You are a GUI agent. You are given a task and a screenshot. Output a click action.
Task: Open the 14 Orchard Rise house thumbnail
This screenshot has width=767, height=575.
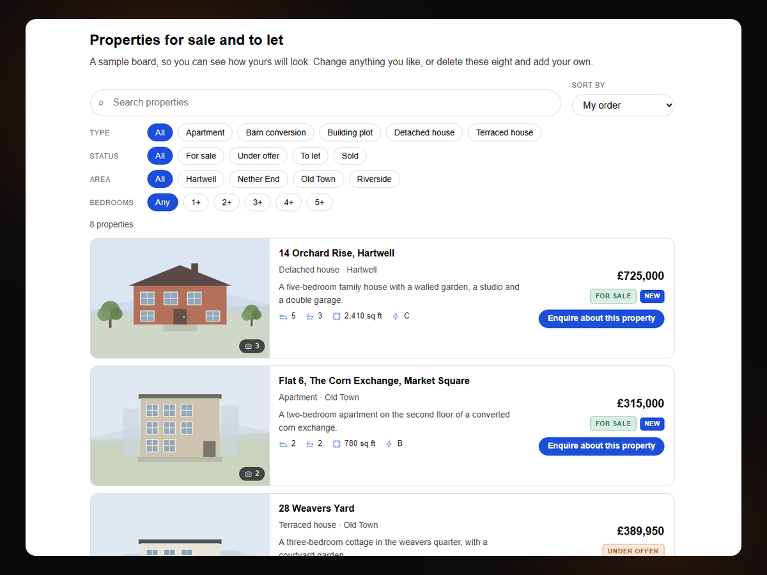pyautogui.click(x=180, y=298)
